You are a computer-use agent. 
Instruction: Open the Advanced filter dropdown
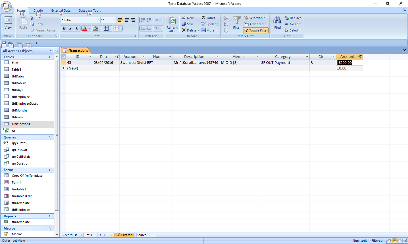click(x=255, y=24)
